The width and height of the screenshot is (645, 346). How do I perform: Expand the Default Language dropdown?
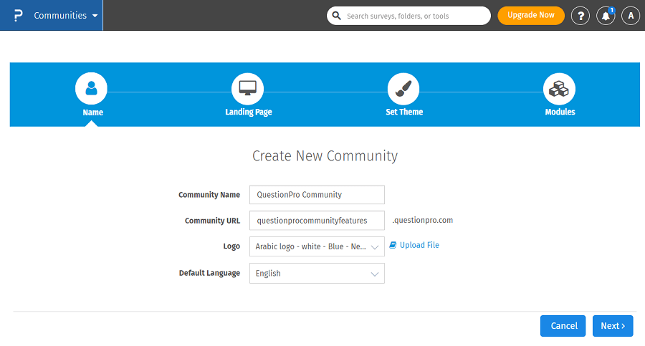(x=317, y=274)
